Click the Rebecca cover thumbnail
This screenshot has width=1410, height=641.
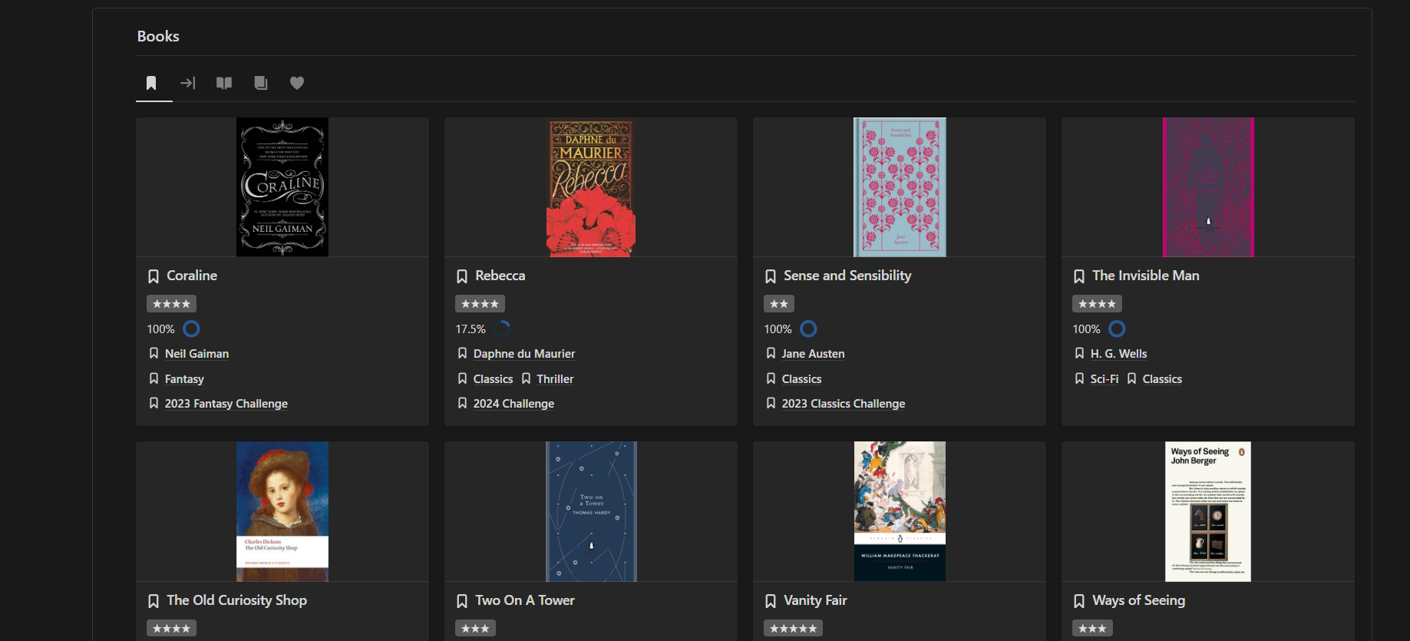click(x=591, y=187)
